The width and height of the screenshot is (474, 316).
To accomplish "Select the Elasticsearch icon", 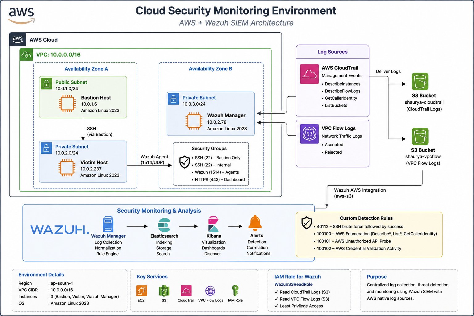I will click(x=164, y=225).
